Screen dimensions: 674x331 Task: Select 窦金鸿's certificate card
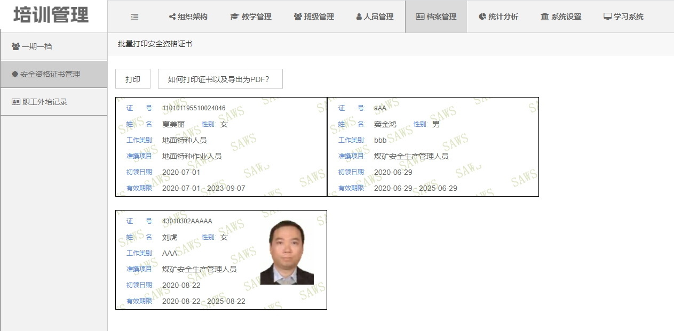(433, 147)
